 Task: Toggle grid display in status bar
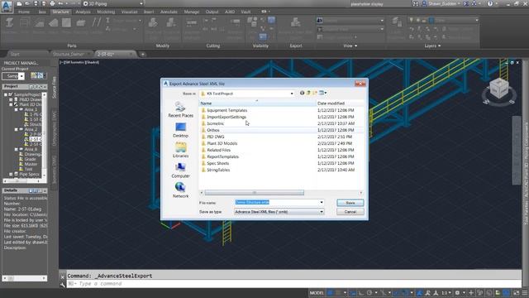[x=331, y=293]
